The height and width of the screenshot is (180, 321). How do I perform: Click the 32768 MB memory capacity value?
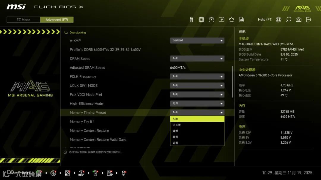click(x=287, y=112)
